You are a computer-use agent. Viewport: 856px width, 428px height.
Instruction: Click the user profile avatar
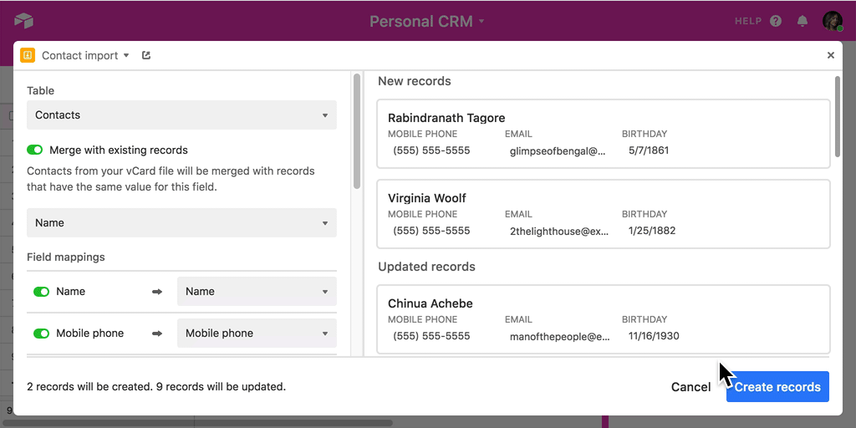pos(832,21)
